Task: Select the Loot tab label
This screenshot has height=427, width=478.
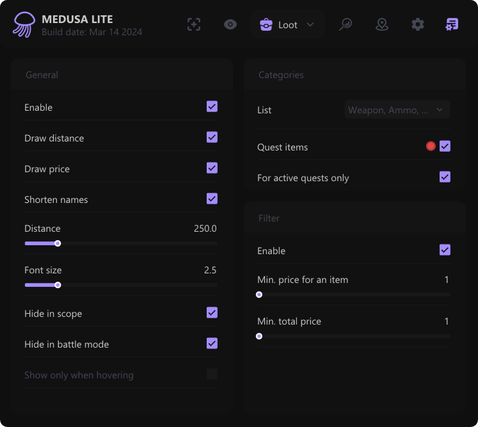Action: click(x=288, y=25)
